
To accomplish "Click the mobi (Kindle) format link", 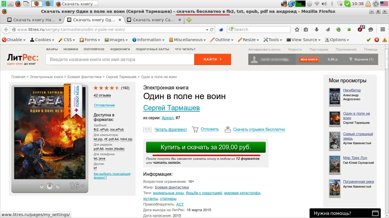I will [115, 149].
